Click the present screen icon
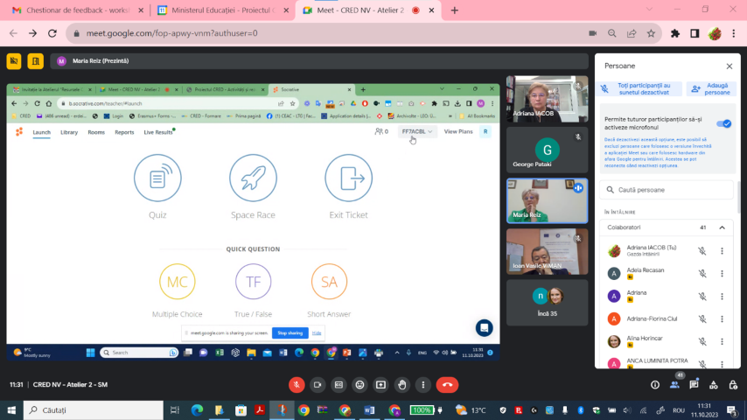Screen dimensions: 747x420 [x=380, y=384]
